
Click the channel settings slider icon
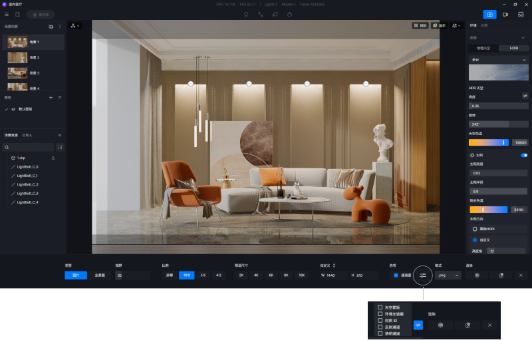422,275
